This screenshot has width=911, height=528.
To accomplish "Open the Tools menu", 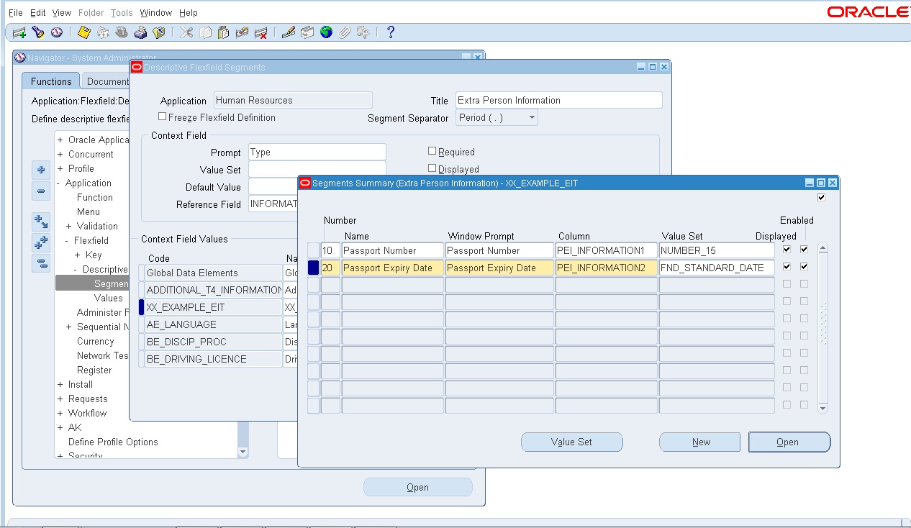I will tap(121, 12).
